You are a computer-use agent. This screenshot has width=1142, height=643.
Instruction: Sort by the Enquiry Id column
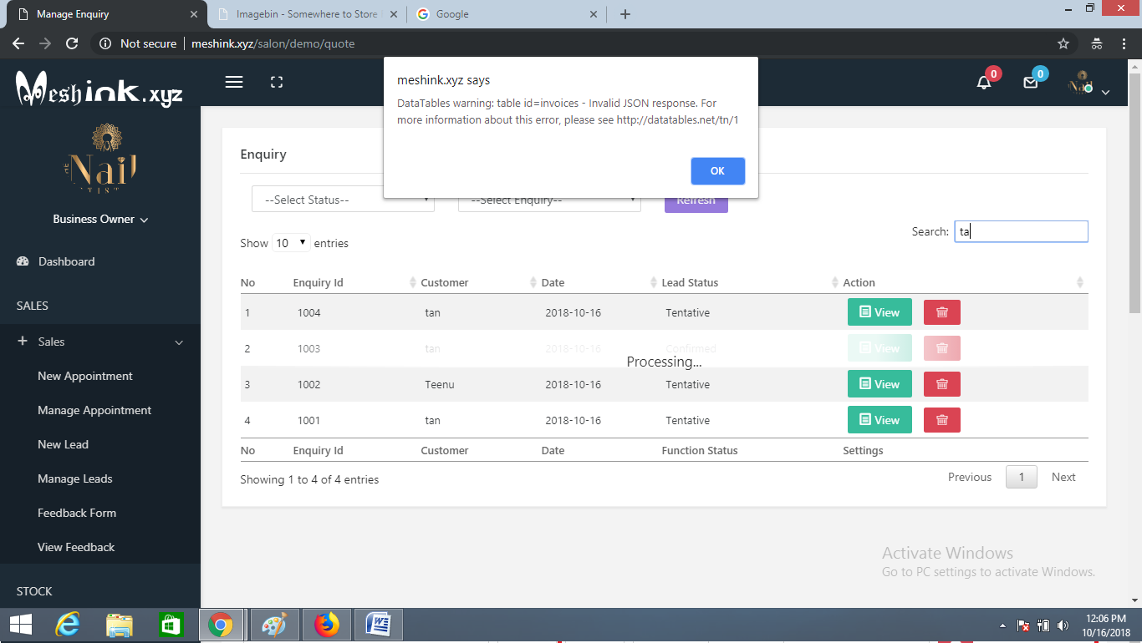coord(354,283)
